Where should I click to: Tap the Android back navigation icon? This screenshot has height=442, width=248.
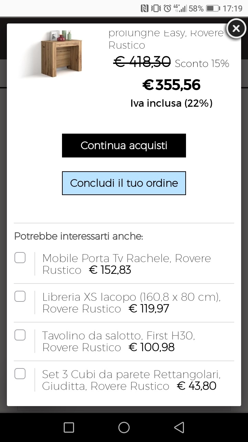point(179,427)
